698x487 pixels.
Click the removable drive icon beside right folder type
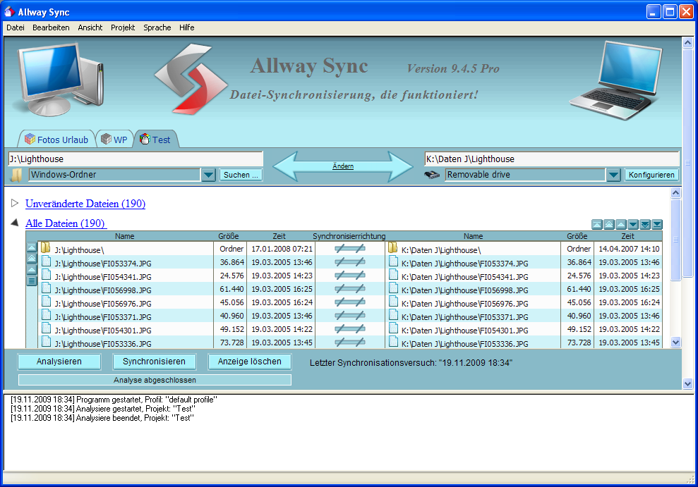(x=432, y=175)
